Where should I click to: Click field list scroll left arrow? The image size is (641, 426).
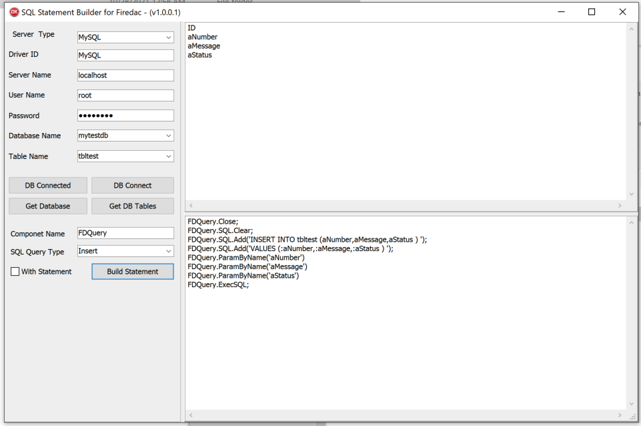(x=191, y=206)
